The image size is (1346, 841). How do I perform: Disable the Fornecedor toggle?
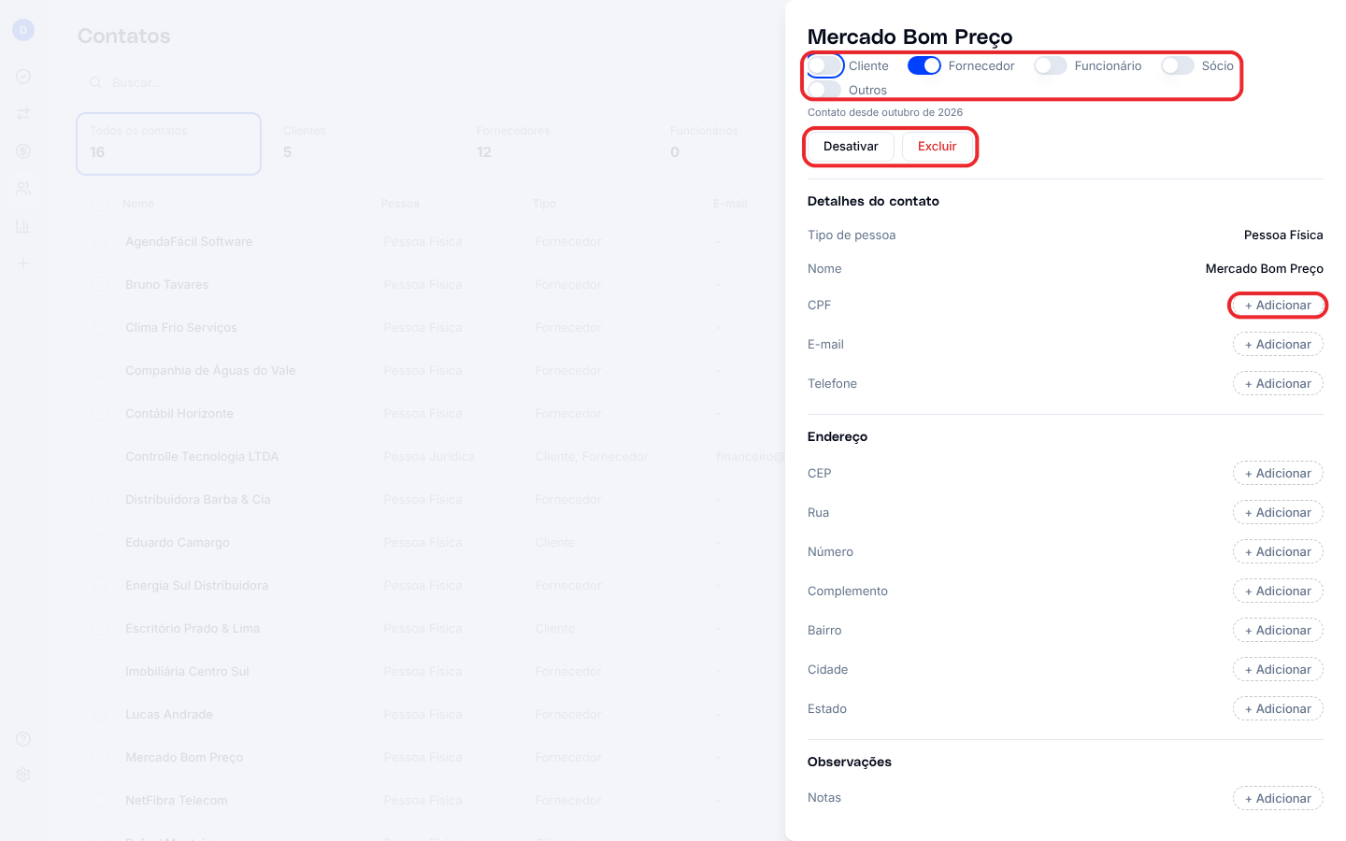924,65
